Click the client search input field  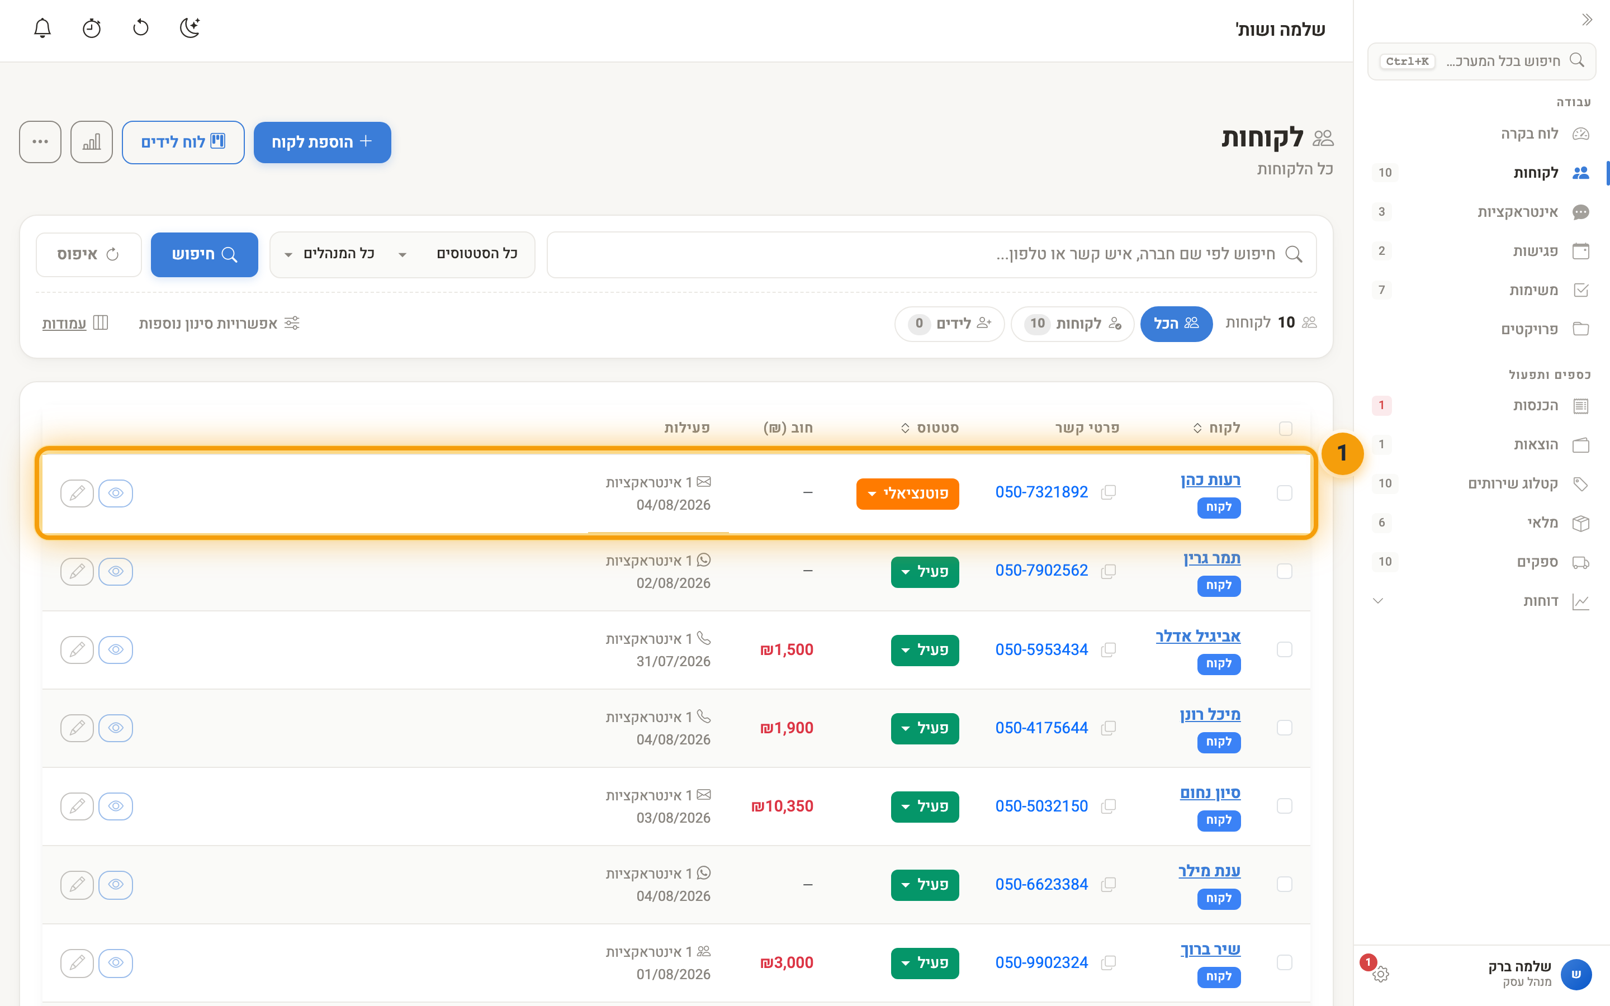pyautogui.click(x=931, y=255)
